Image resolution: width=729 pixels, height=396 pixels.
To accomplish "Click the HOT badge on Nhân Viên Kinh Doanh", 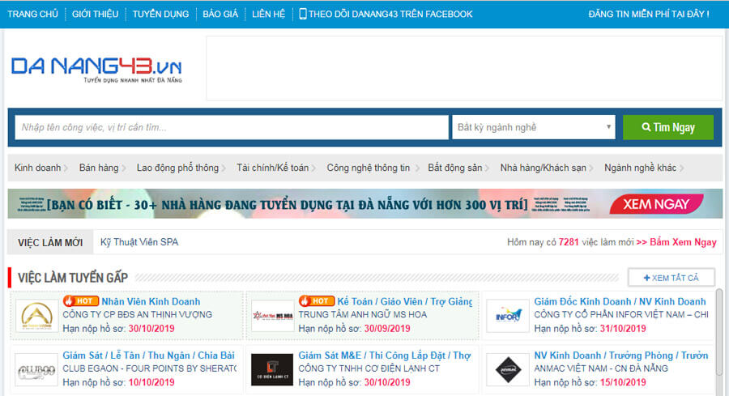I will tap(82, 301).
